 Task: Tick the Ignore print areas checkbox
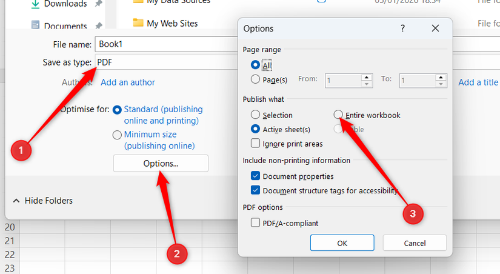[x=255, y=143]
